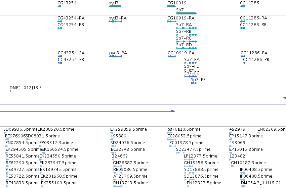The image size is (286, 188).
Task: Select the RE55841.5prime EST label
Action: click(23, 156)
